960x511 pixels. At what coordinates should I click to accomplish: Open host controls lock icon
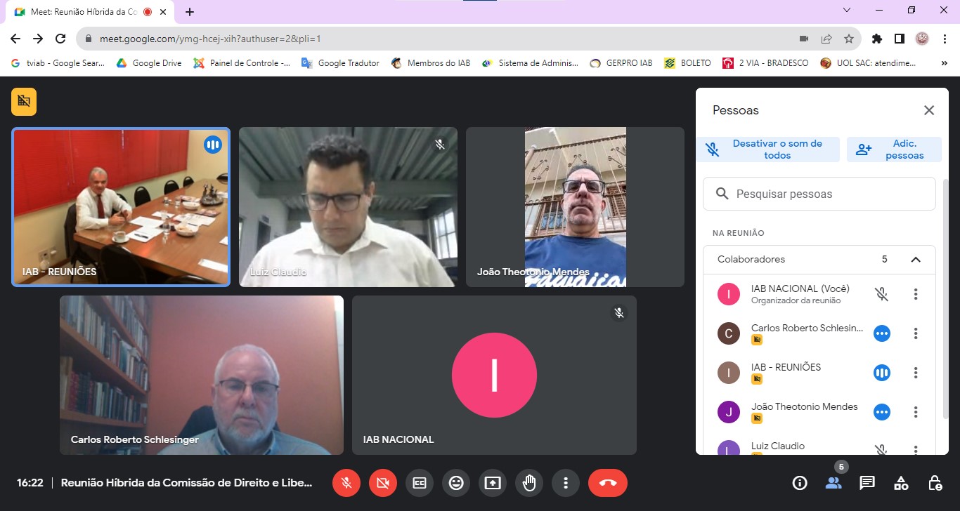[x=935, y=483]
